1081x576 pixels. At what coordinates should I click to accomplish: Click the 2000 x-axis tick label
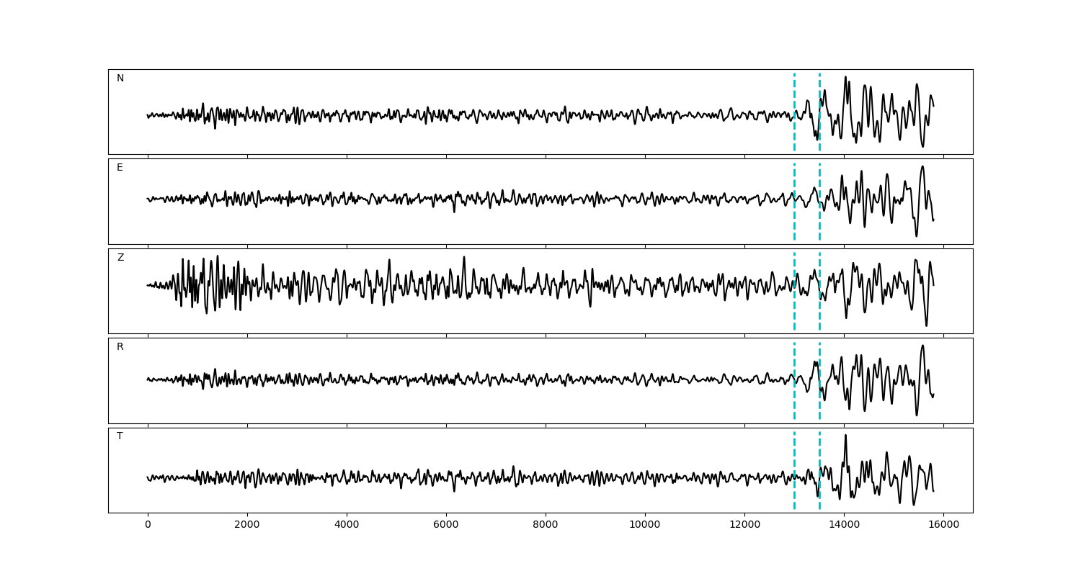tap(247, 526)
